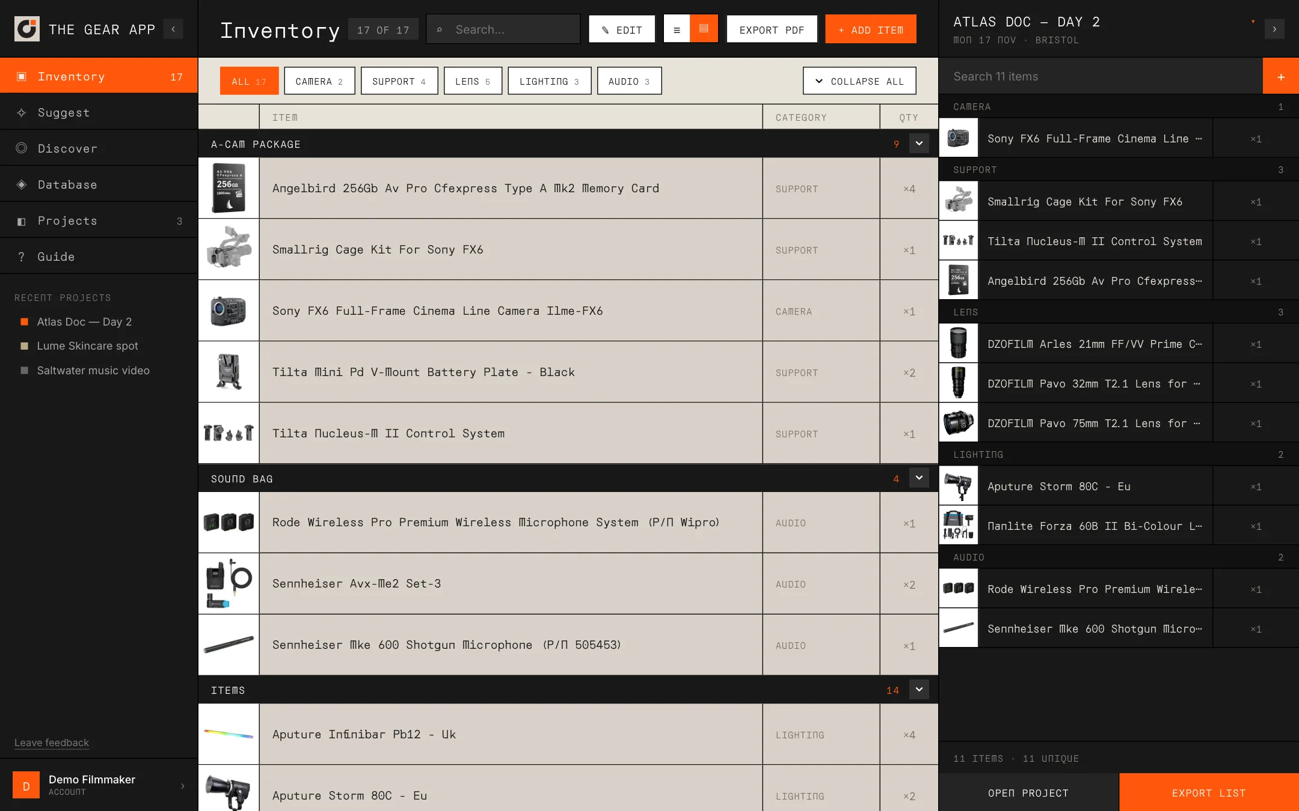Focus the inventory Search field
This screenshot has height=811, width=1299.
[x=503, y=29]
